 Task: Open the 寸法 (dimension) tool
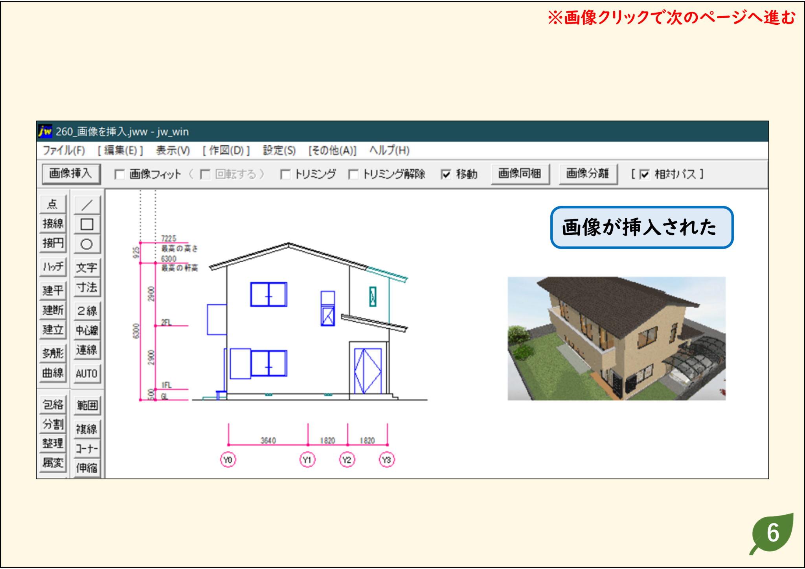click(x=86, y=289)
